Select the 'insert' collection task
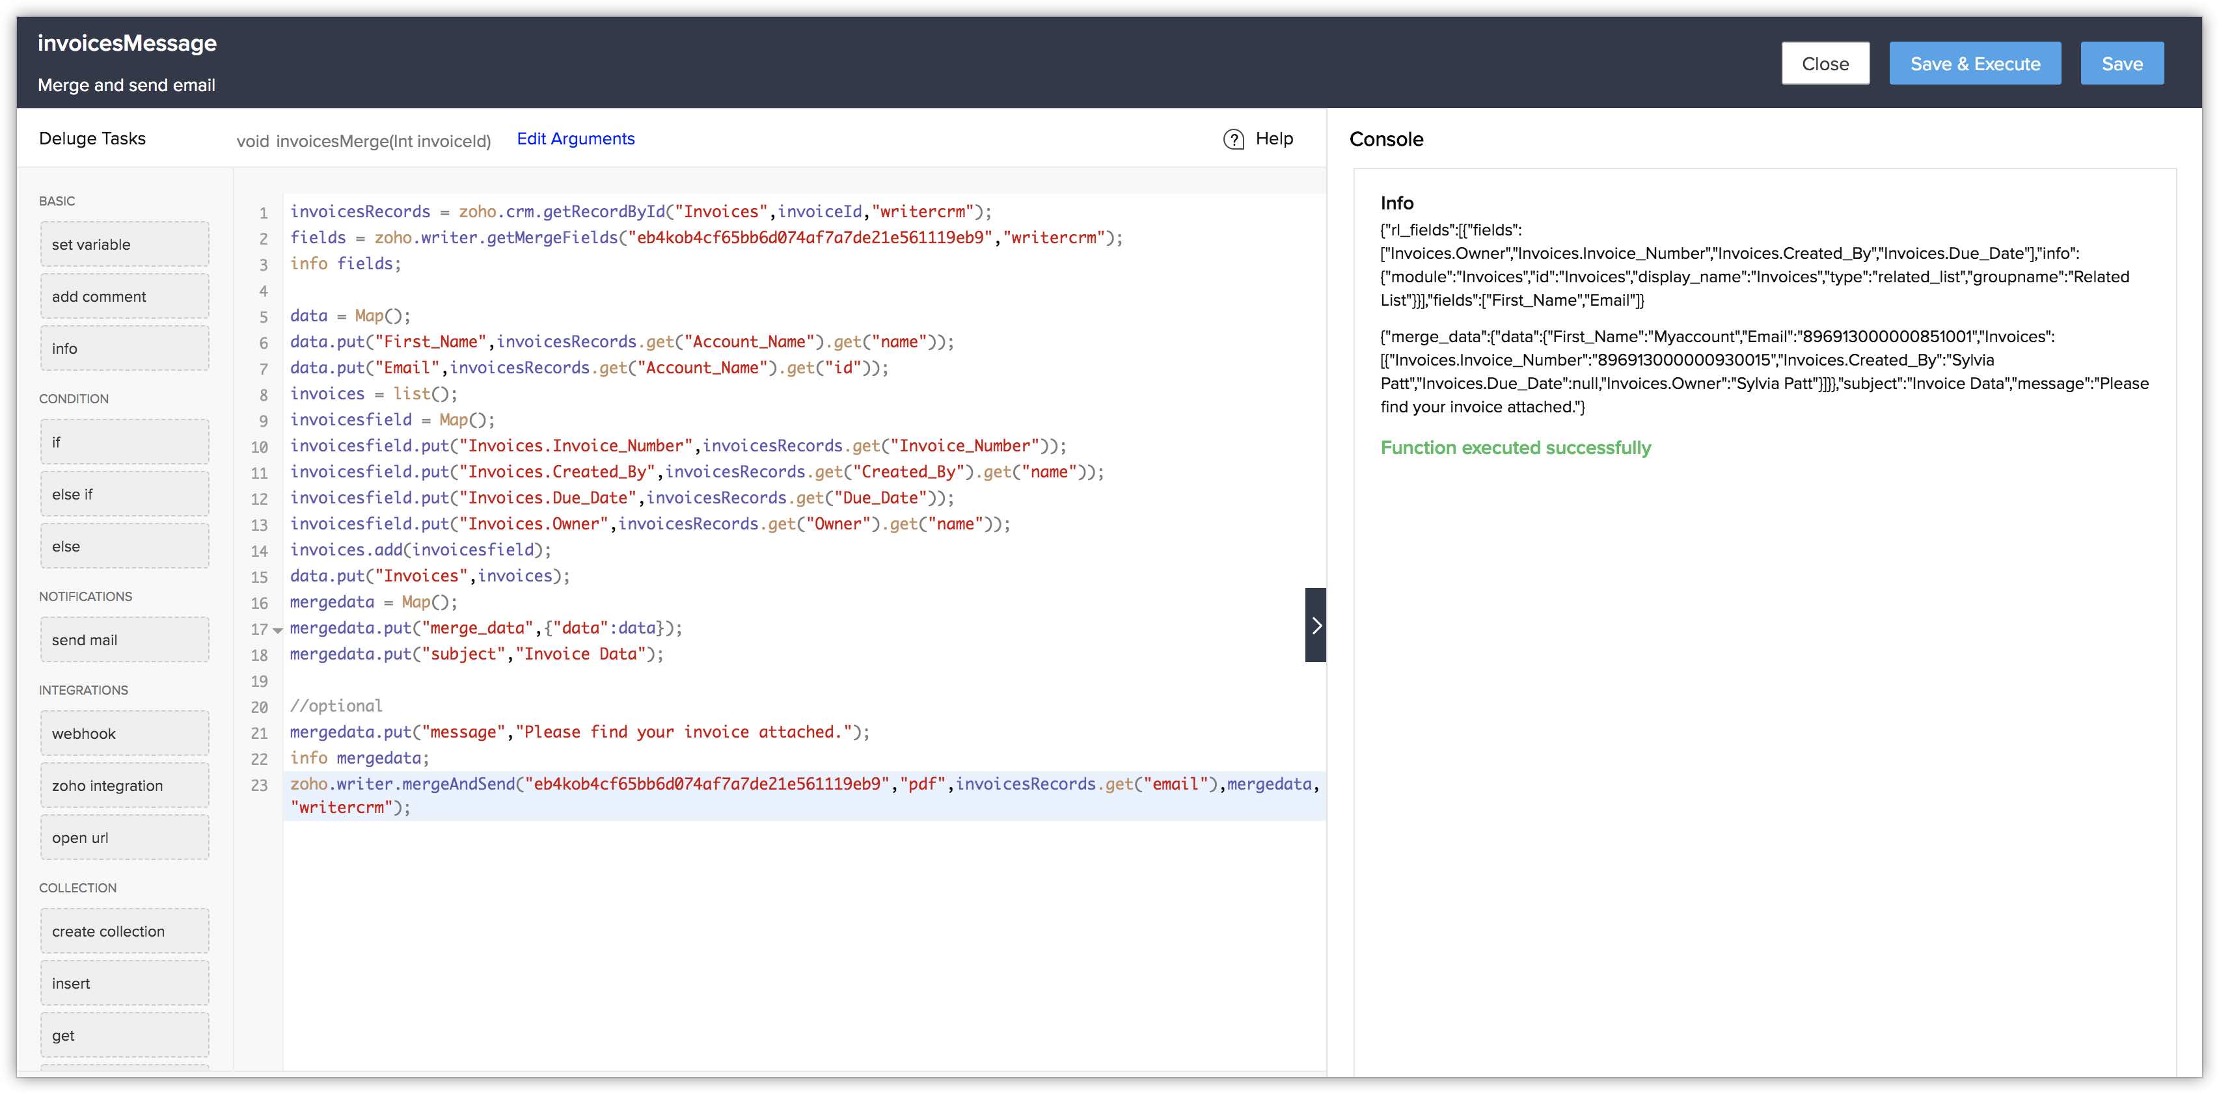 [125, 983]
